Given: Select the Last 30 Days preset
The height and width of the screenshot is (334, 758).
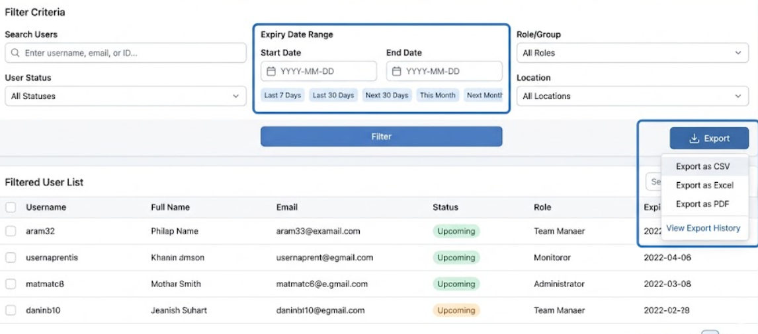Looking at the screenshot, I should click(333, 95).
